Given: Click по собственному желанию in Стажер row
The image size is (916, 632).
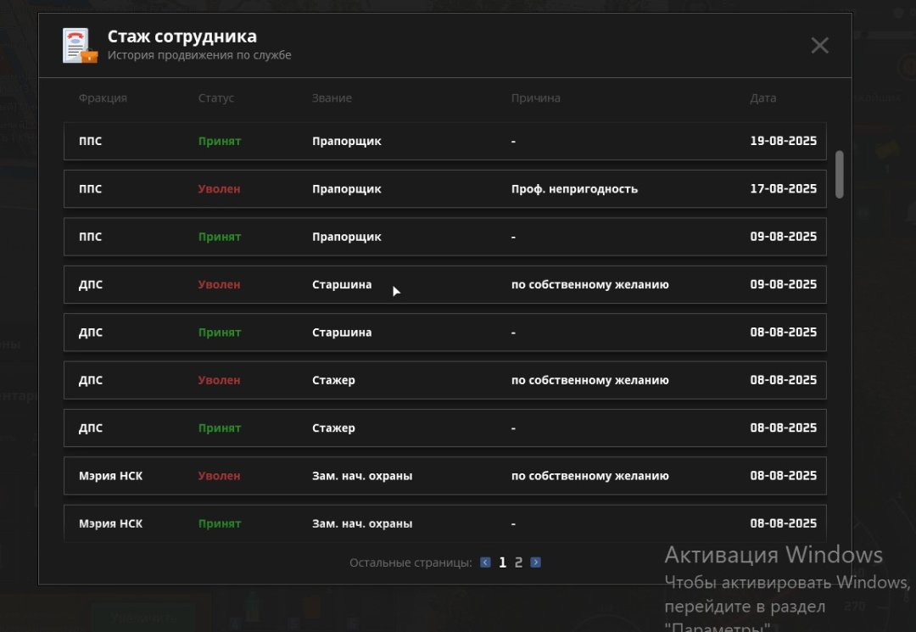Looking at the screenshot, I should click(590, 380).
